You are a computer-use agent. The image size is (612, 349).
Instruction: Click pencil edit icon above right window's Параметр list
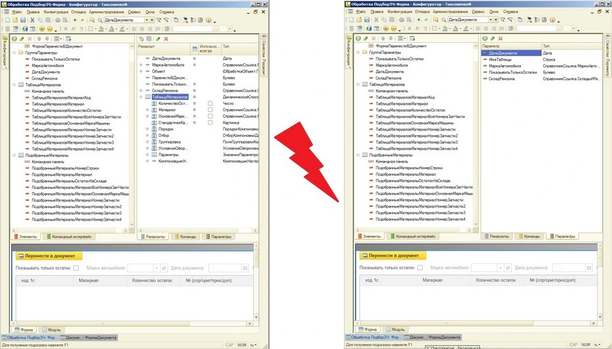pos(493,38)
